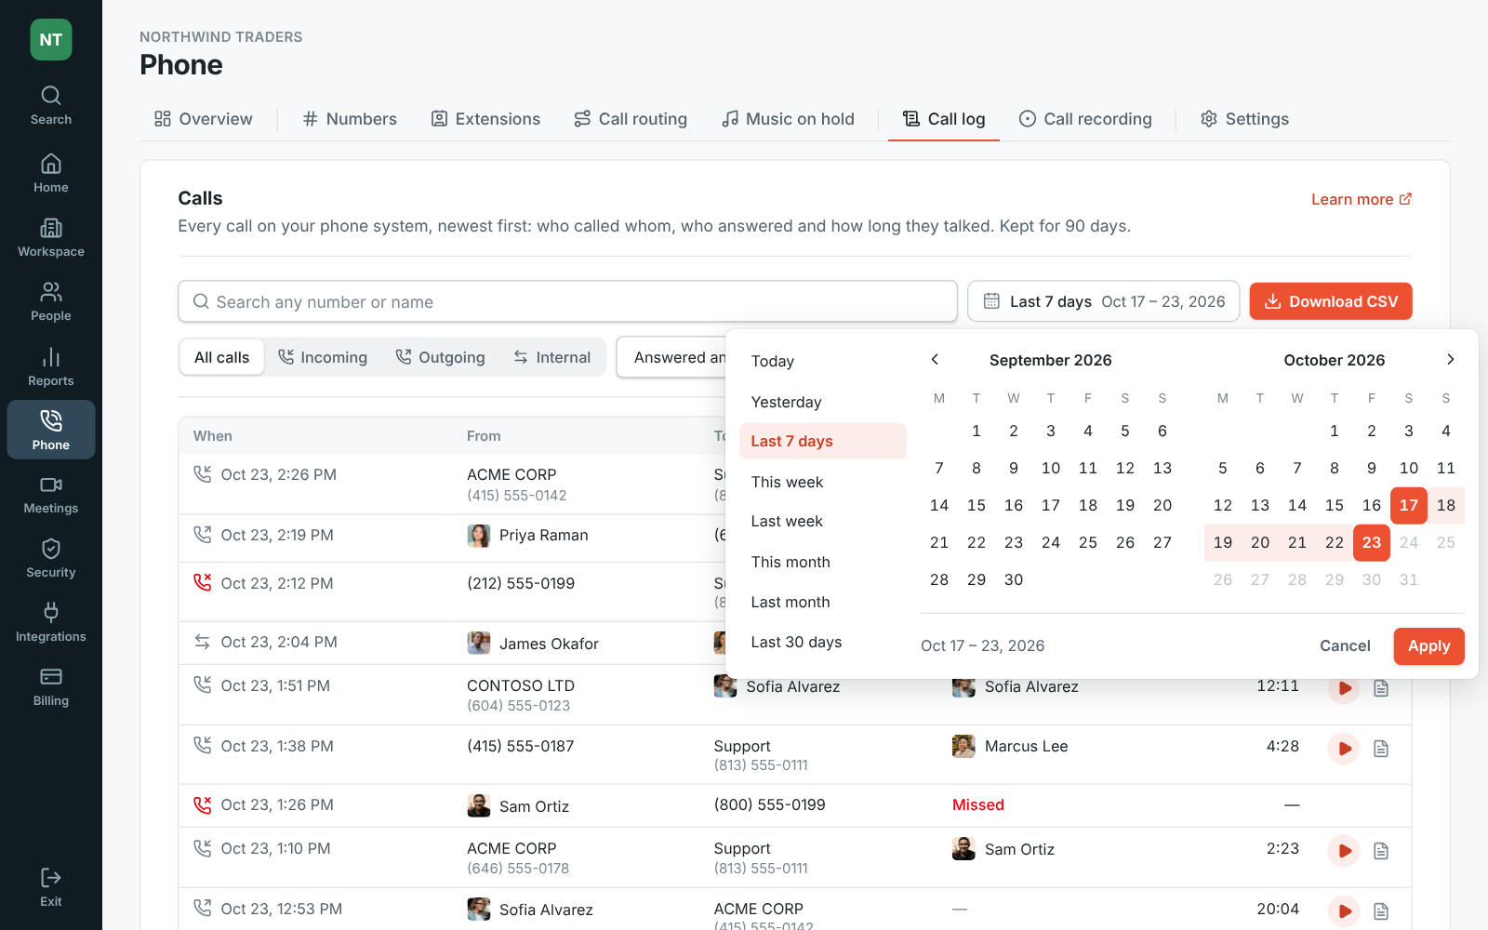The width and height of the screenshot is (1488, 930).
Task: Open Integrations in the sidebar
Action: point(51,623)
